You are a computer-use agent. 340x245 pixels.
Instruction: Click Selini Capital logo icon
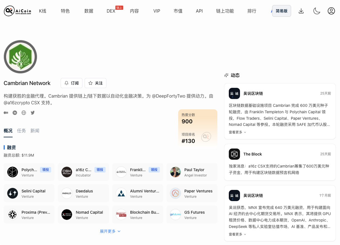pos(13,193)
